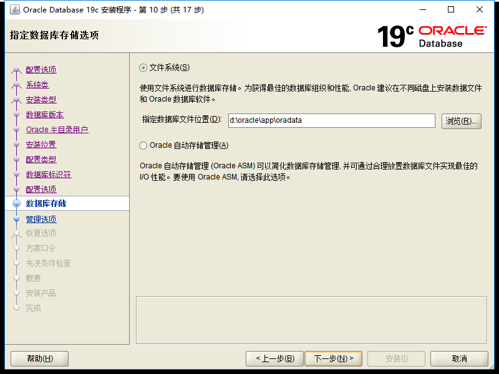Image resolution: width=499 pixels, height=374 pixels.
Task: Close the Oracle installer window
Action: tap(480, 10)
